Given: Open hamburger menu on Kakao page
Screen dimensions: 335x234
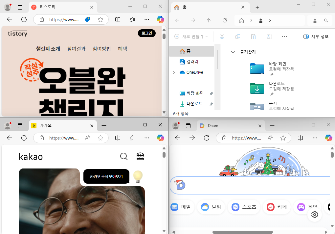Looking at the screenshot, I should (140, 157).
